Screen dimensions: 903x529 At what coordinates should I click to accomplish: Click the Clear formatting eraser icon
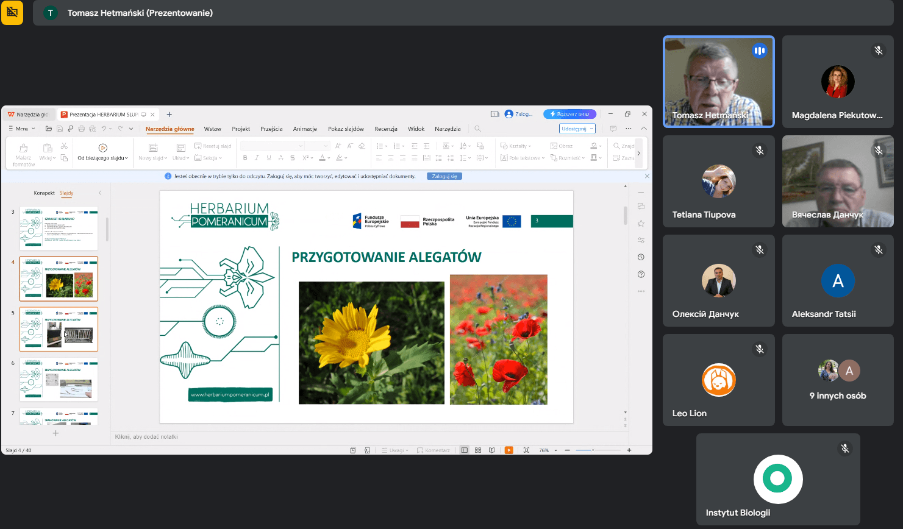[x=362, y=146]
